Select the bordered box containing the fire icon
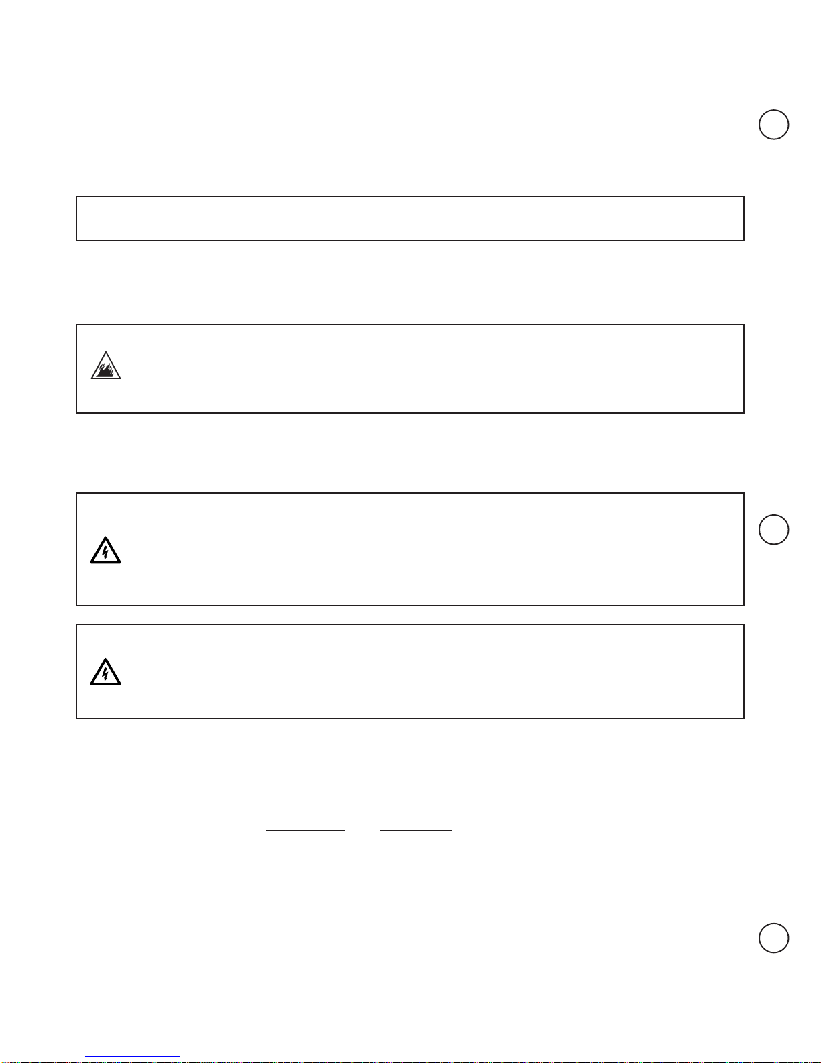The height and width of the screenshot is (1063, 821). [x=410, y=369]
